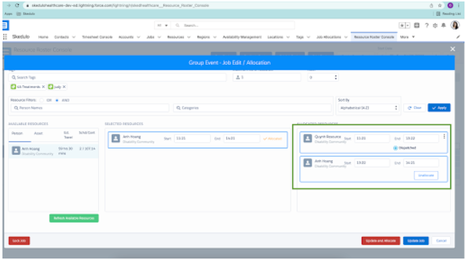Open the Timesheet Console tab
466x260 pixels.
click(97, 37)
